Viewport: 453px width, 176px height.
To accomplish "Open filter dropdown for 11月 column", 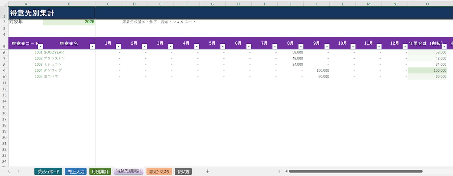I will (x=379, y=46).
